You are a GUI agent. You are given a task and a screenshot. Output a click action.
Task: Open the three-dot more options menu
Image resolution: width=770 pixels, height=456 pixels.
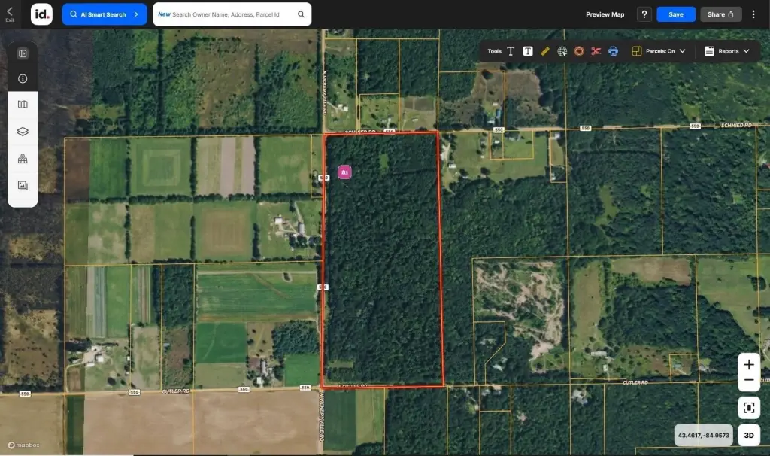pos(753,14)
